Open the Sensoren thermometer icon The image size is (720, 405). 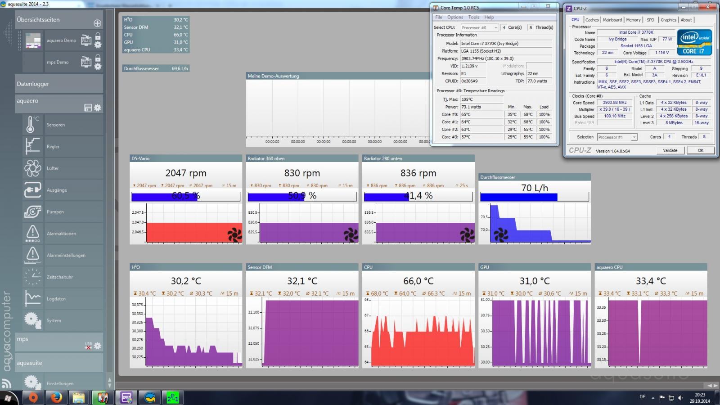[32, 125]
